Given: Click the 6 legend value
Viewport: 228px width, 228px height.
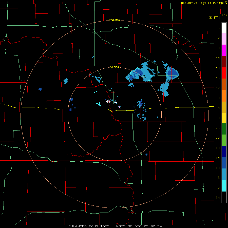Looking at the screenshot, I should (219, 178).
